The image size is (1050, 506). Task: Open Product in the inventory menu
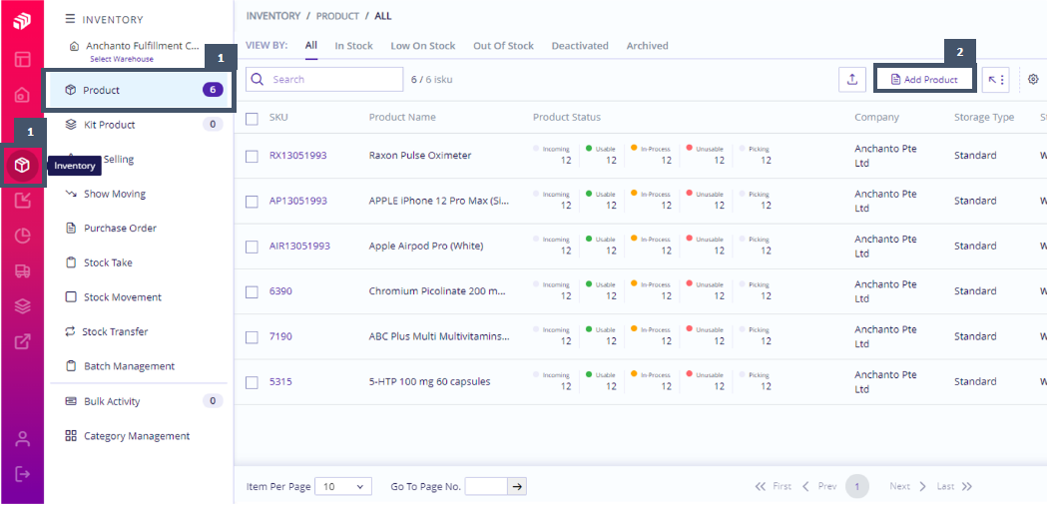click(x=139, y=91)
